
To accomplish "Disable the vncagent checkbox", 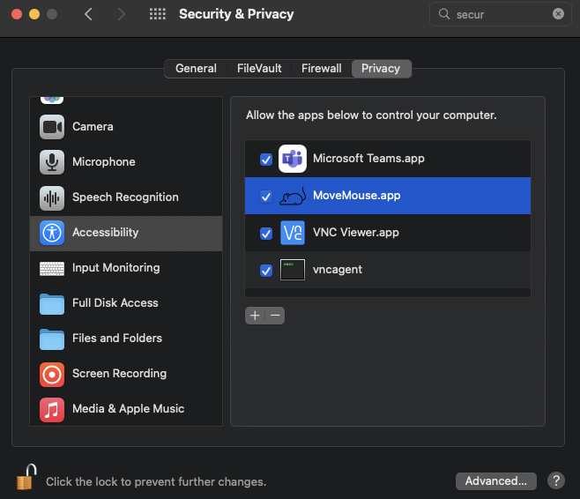I will coord(266,271).
